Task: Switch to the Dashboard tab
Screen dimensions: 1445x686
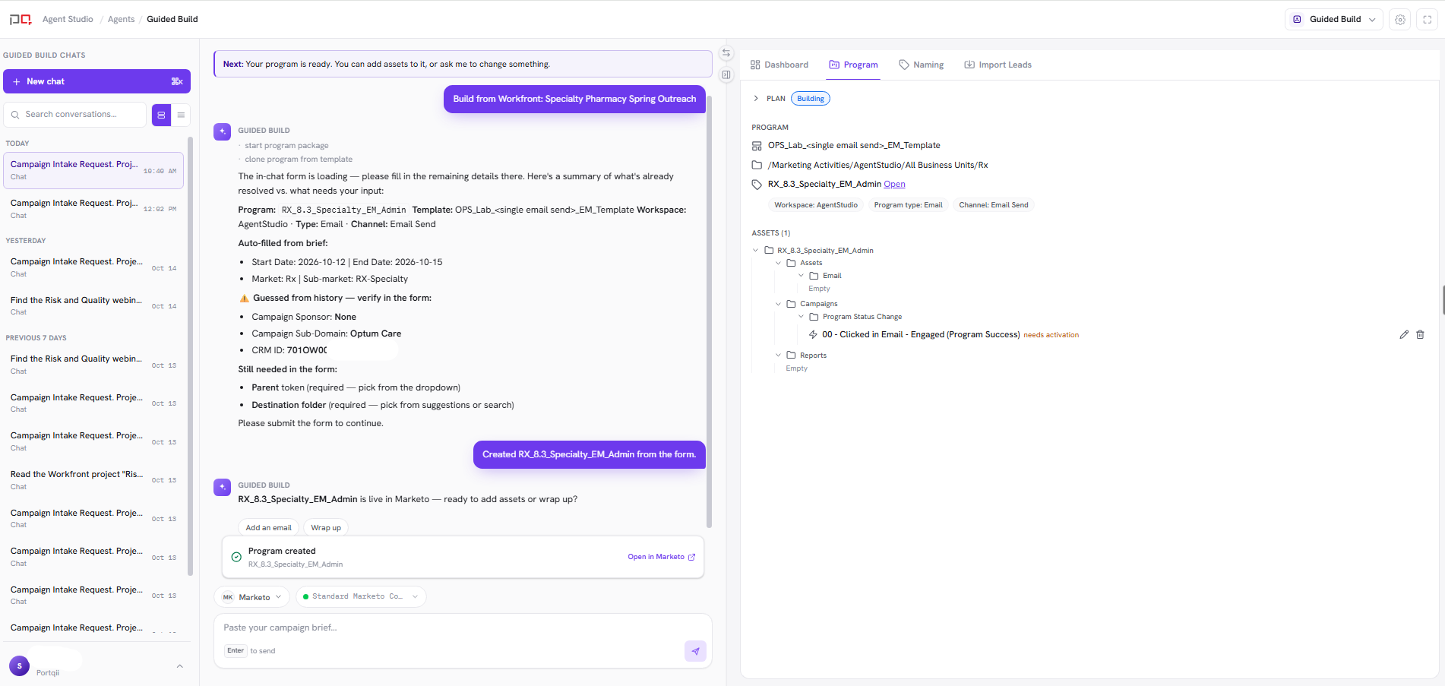Action: tap(779, 65)
